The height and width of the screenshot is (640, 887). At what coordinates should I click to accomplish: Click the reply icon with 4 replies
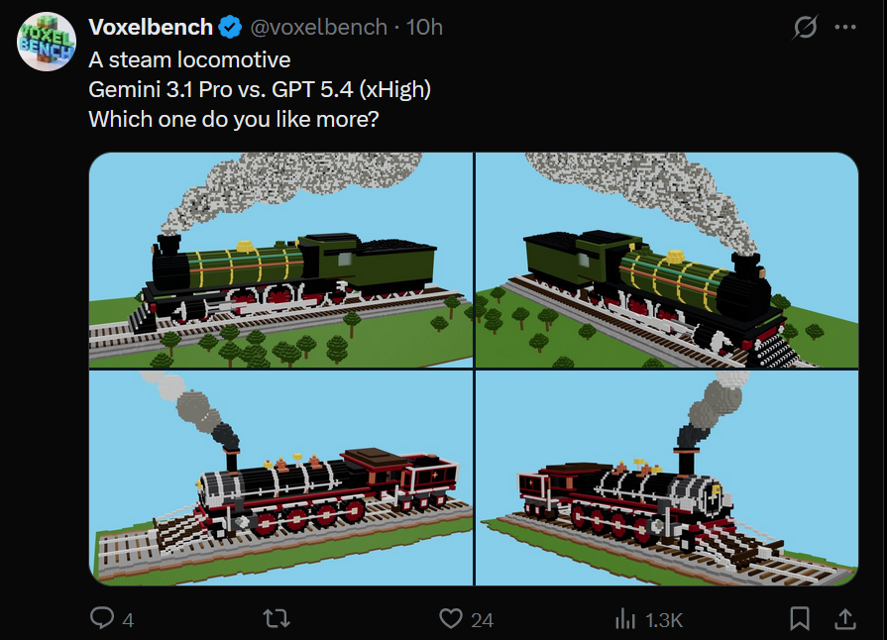click(102, 618)
